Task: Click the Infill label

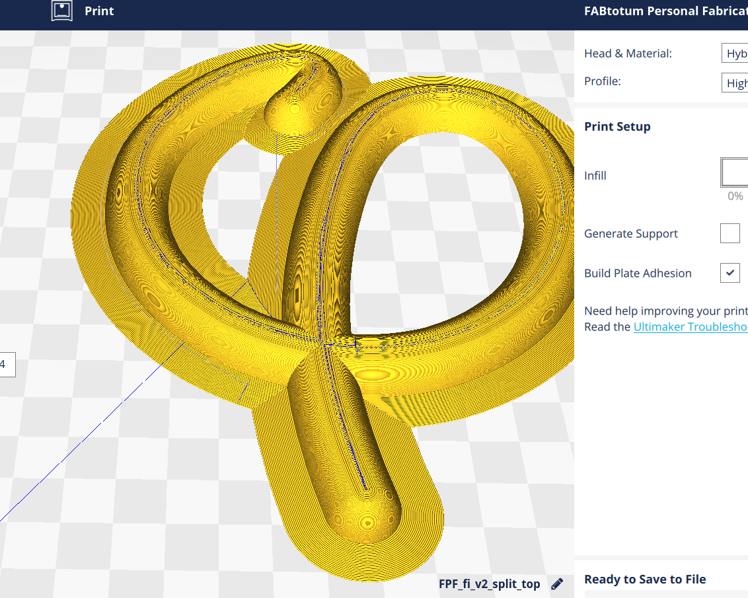Action: 595,176
